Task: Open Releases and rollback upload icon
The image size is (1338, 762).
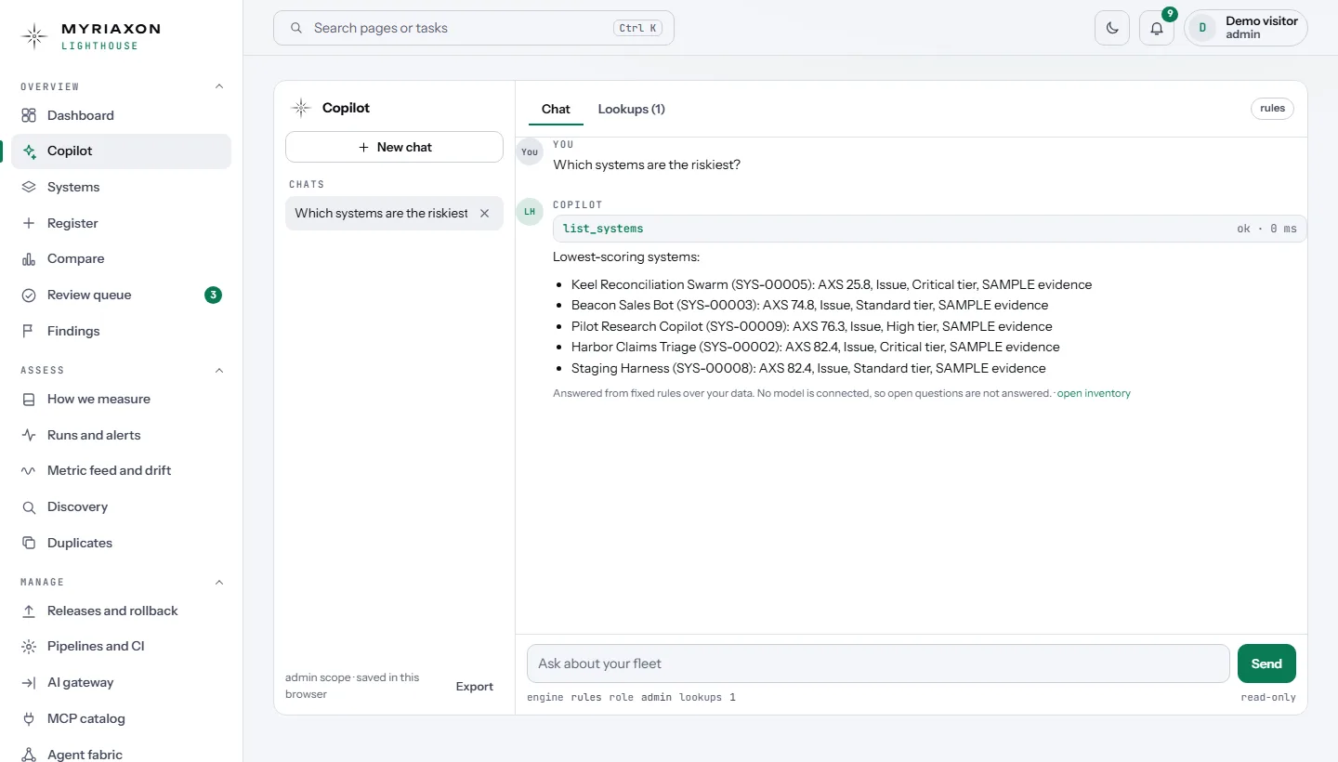Action: point(29,611)
